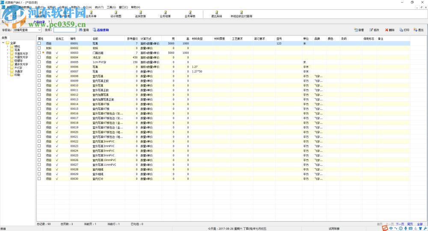The height and width of the screenshot is (231, 428).
Task: Open the 字段名 field name dropdown
Action: pyautogui.click(x=39, y=30)
